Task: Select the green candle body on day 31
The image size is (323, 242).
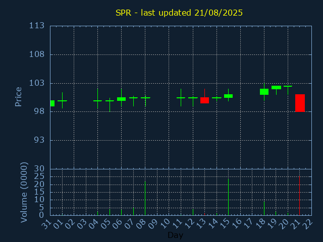Action: pyautogui.click(x=52, y=103)
